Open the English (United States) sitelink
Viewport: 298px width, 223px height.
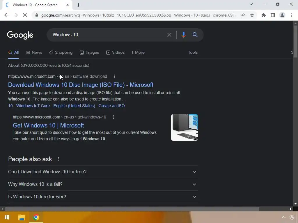coord(74,106)
